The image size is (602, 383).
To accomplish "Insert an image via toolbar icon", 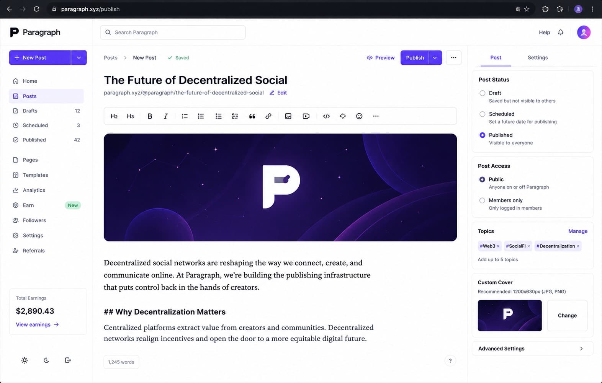I will pos(288,116).
